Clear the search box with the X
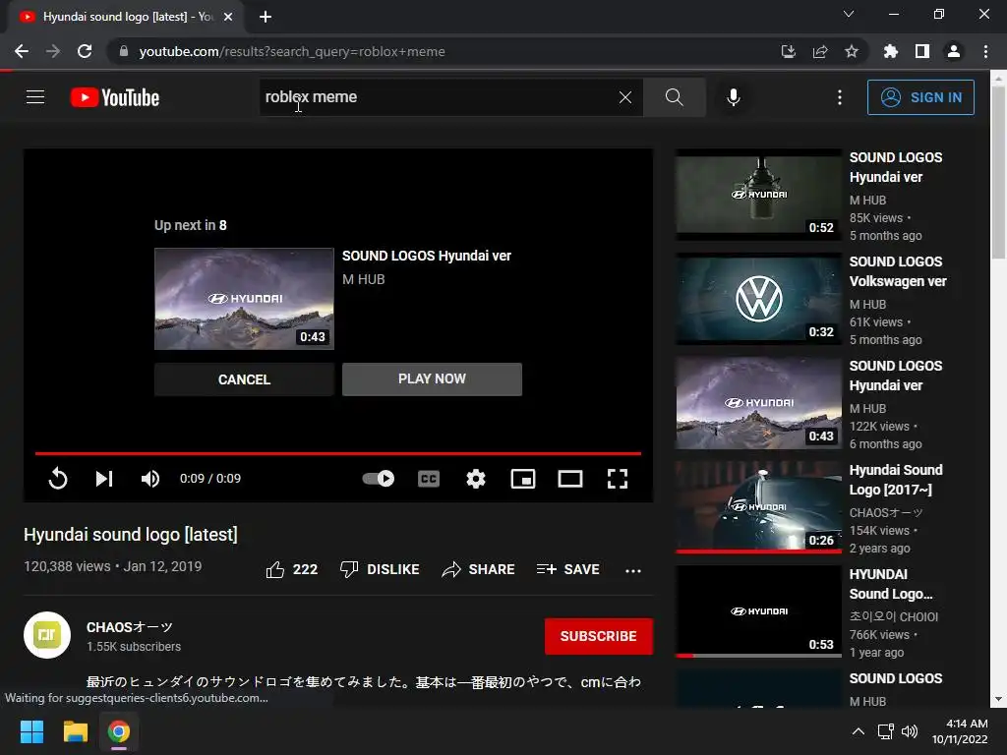 (x=624, y=97)
